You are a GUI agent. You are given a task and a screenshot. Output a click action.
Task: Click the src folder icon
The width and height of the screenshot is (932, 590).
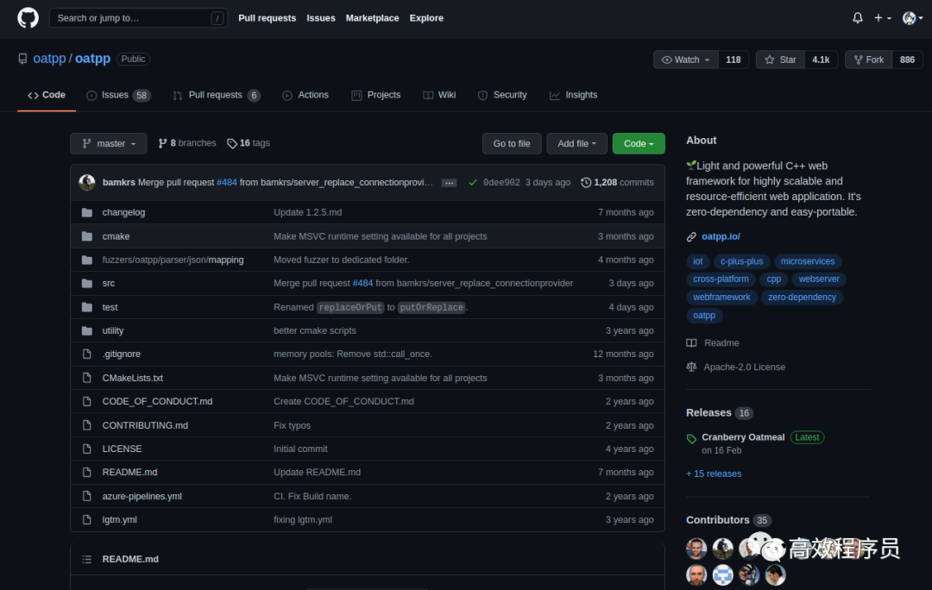click(x=87, y=283)
